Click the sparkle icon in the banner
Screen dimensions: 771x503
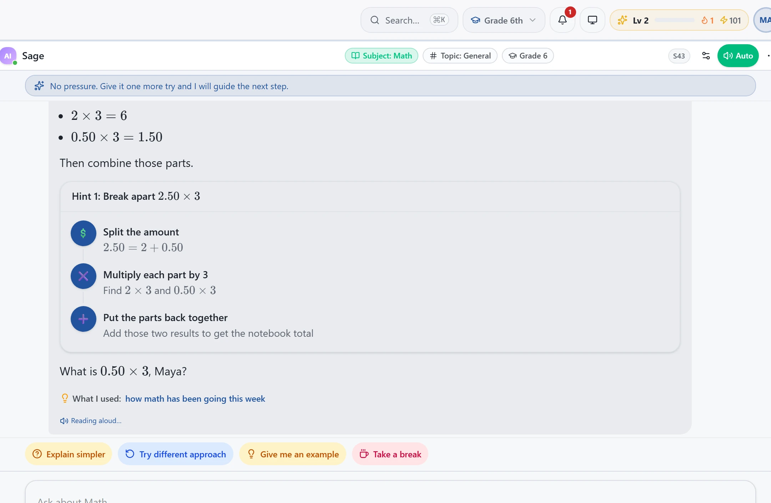click(39, 86)
